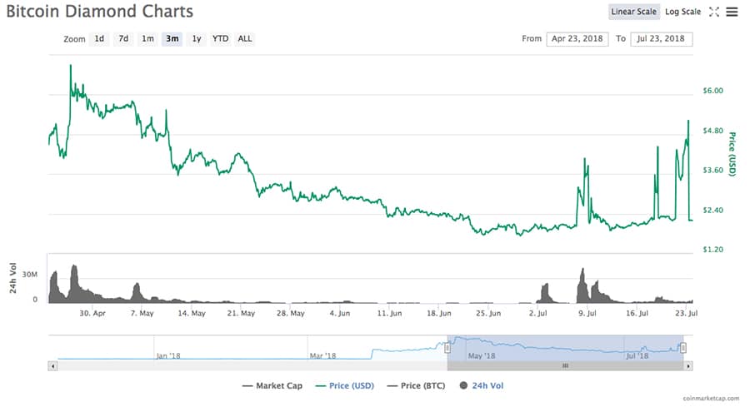Select the 7d zoom range
Screen dimensions: 750x407
(123, 38)
